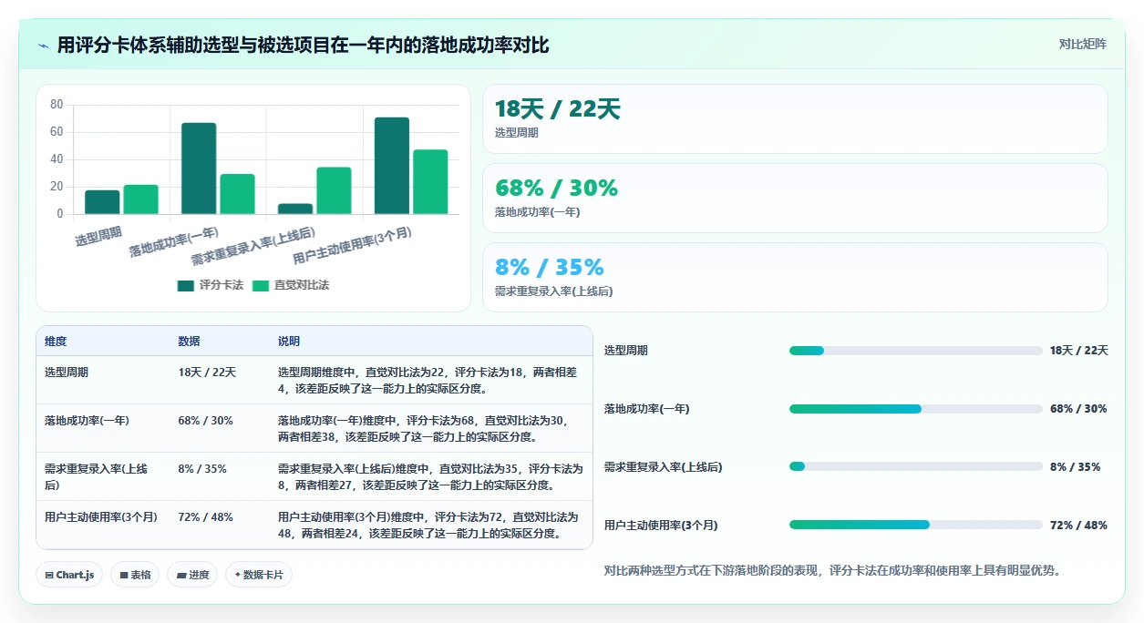
Task: Click the 需求重复录入率(上线后) progress bar
Action: tap(915, 467)
